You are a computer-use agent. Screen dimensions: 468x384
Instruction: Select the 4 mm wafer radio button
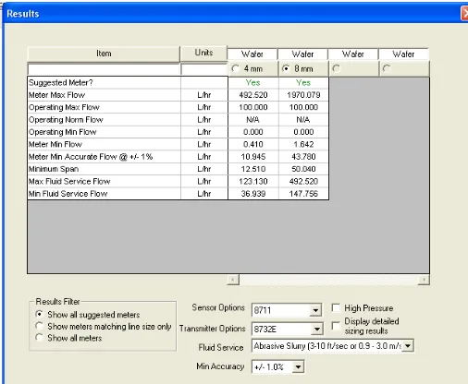[x=235, y=68]
